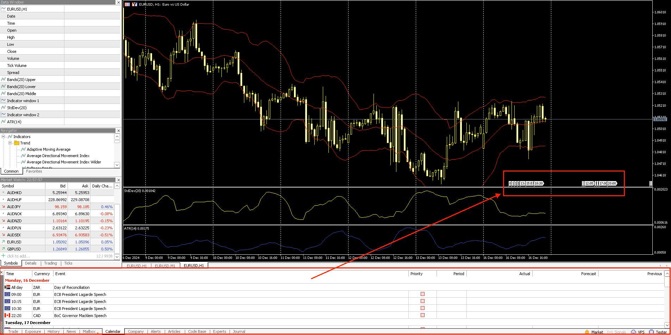Check Priority for BoC Governor Macklem Speech
Image resolution: width=671 pixels, height=335 pixels.
[x=422, y=315]
